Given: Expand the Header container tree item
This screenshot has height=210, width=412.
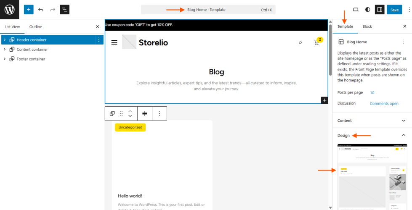Looking at the screenshot, I should coord(4,40).
